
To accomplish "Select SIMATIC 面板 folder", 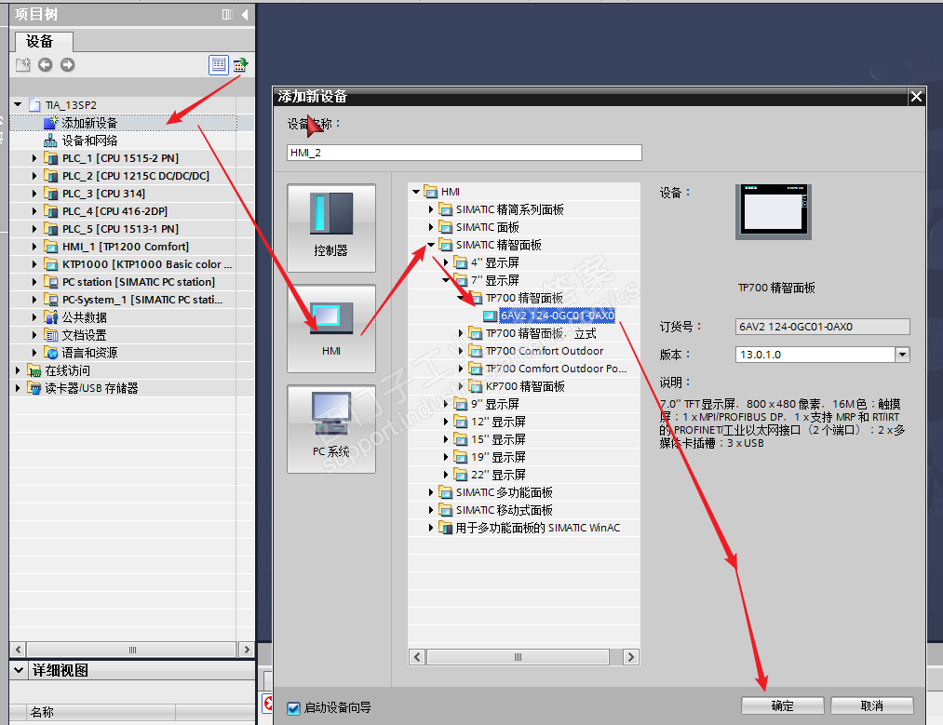I will click(487, 227).
